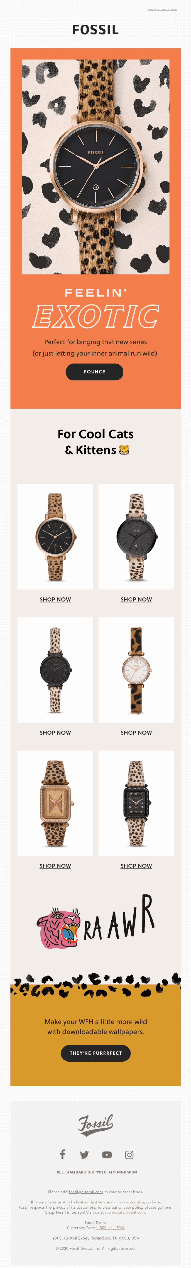Shop now for grey dial leopard watch
Image resolution: width=191 pixels, height=1268 pixels.
pyautogui.click(x=136, y=599)
